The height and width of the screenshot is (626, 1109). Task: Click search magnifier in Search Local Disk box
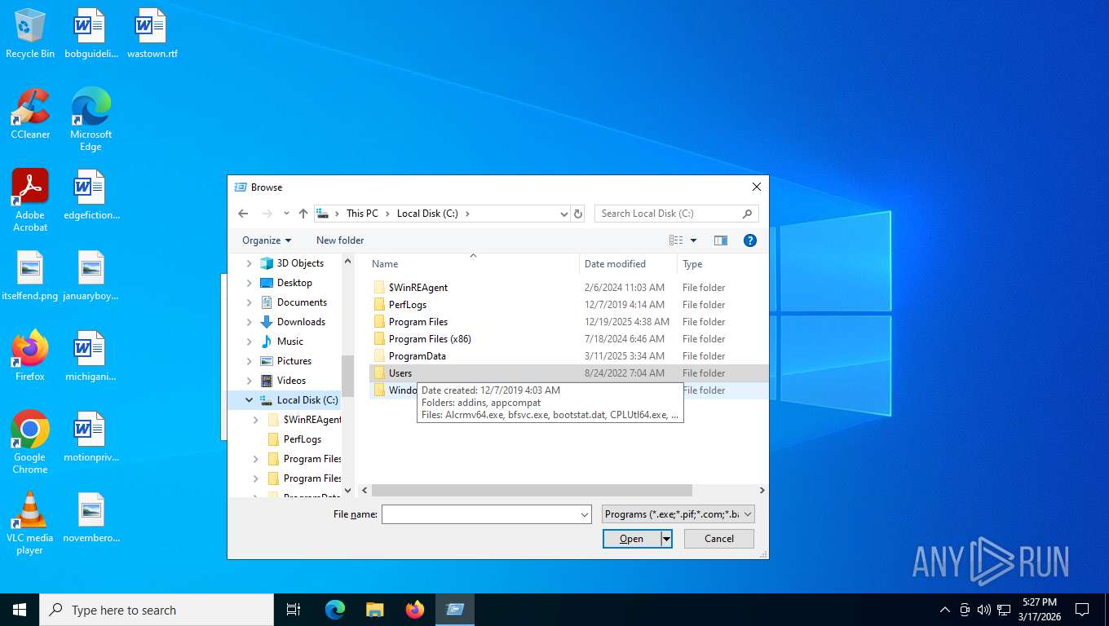tap(747, 214)
